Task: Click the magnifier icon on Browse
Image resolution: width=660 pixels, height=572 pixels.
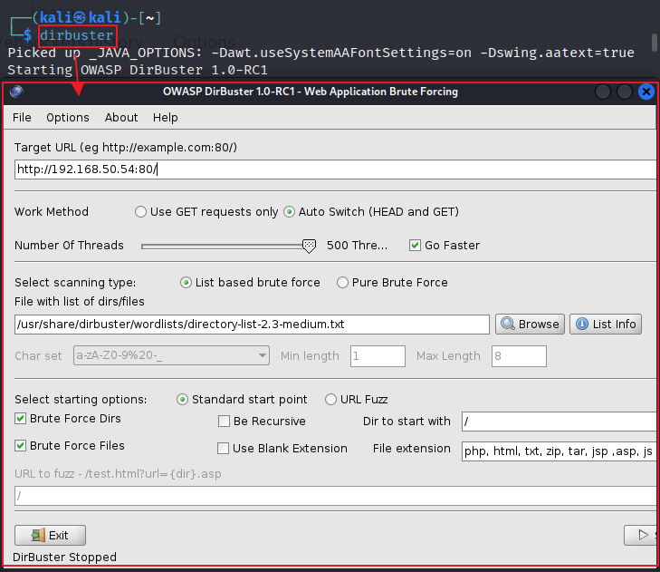Action: [x=508, y=324]
